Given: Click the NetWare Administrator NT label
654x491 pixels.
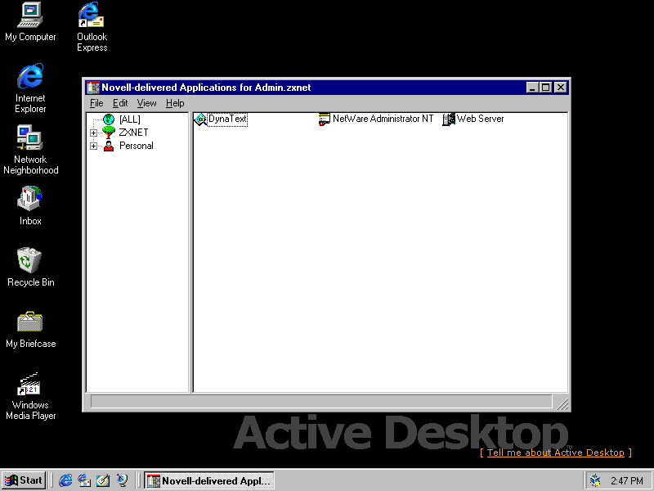Looking at the screenshot, I should [x=383, y=119].
